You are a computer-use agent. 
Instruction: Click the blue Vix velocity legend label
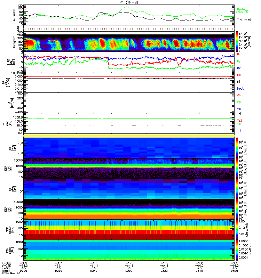click(239, 109)
